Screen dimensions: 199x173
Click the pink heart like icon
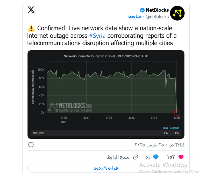coord(181,157)
